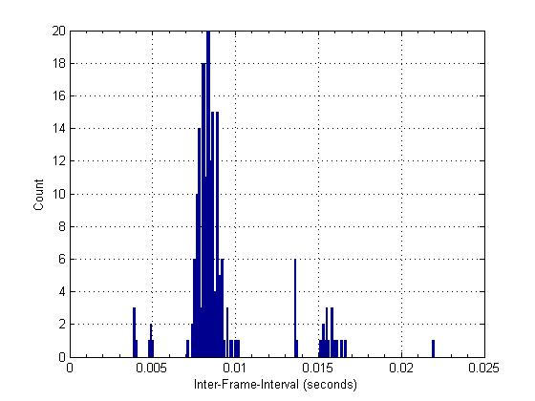Click the single-count bar near 0.0071 seconds
535x401 pixels.
click(x=187, y=348)
